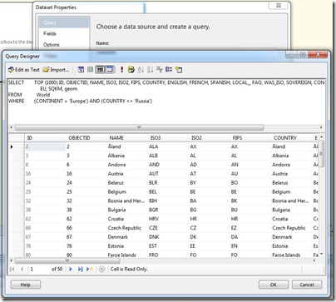336x302 pixels.
Task: Click the COUNTRY column header
Action: pyautogui.click(x=291, y=138)
